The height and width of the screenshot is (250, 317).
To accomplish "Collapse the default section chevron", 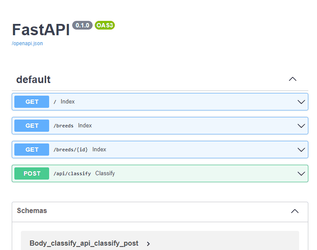I will [293, 79].
